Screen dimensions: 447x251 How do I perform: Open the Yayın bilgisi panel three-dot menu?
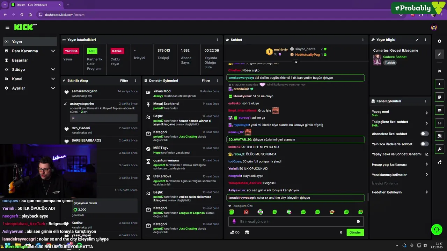(x=425, y=40)
